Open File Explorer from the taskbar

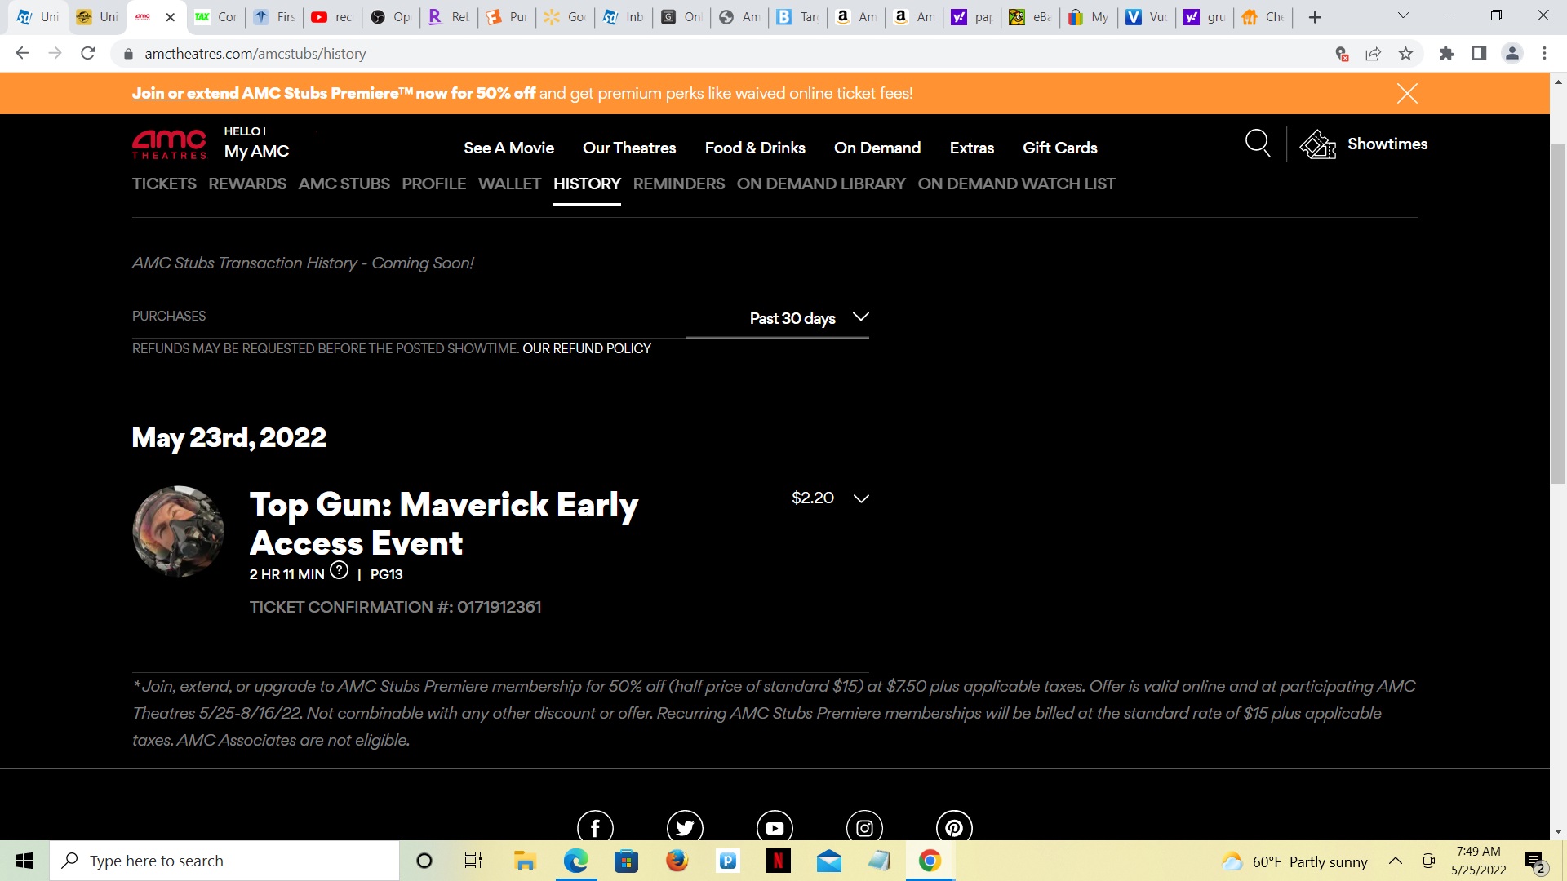tap(525, 861)
